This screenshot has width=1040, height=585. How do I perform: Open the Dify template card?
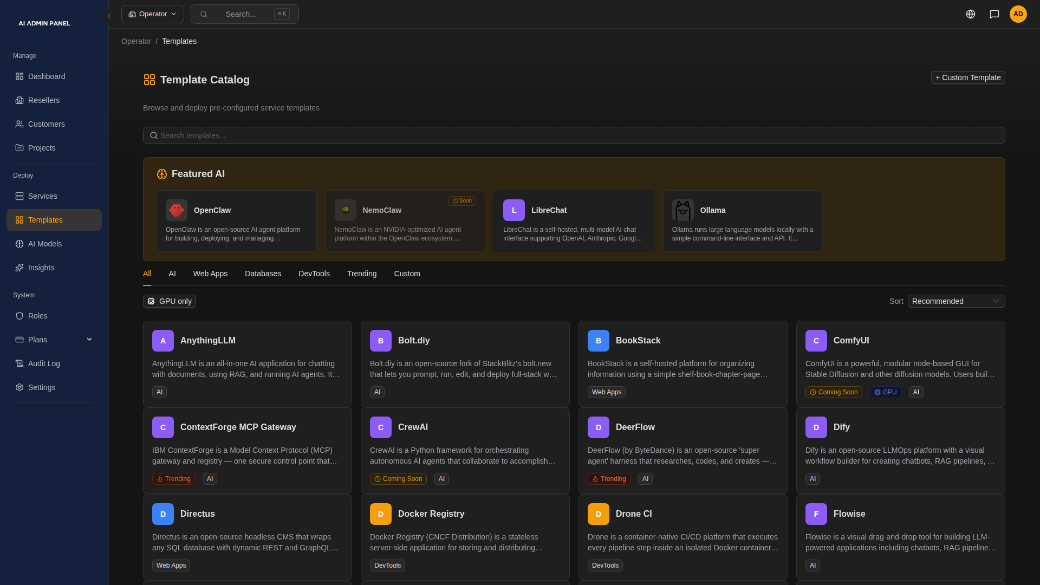[x=901, y=451]
